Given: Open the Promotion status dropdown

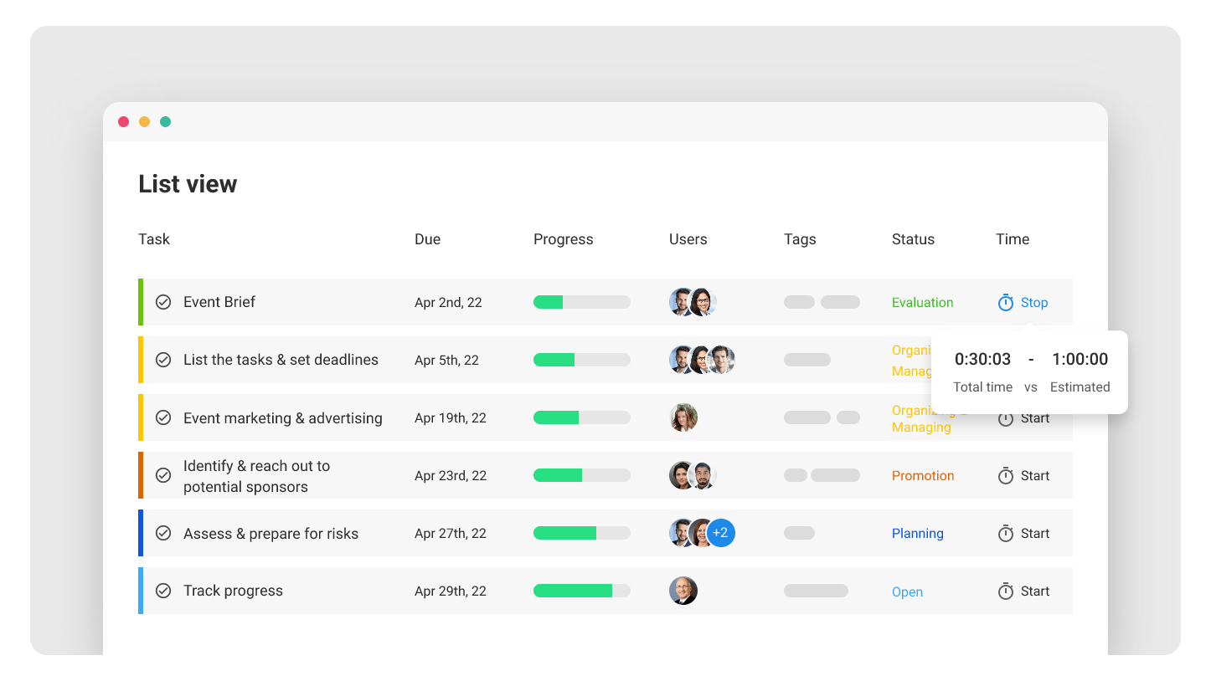Looking at the screenshot, I should click(x=923, y=475).
